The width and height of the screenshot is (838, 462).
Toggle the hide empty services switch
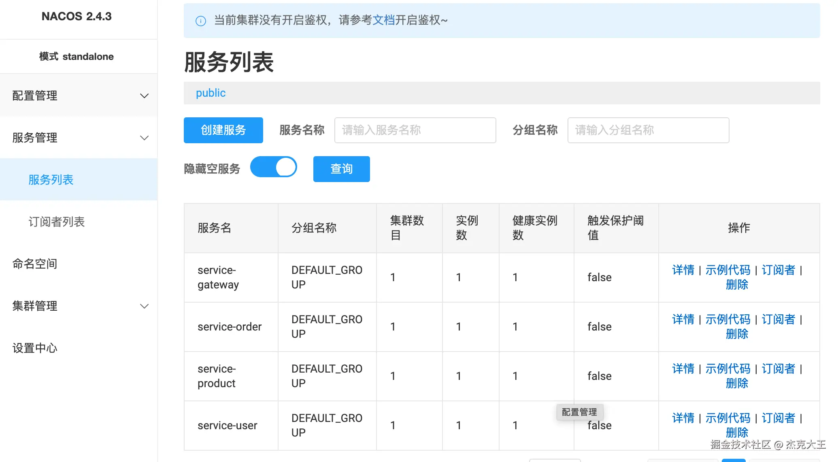274,167
